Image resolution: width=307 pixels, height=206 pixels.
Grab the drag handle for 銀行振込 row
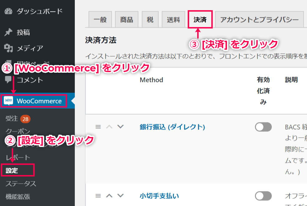point(98,127)
